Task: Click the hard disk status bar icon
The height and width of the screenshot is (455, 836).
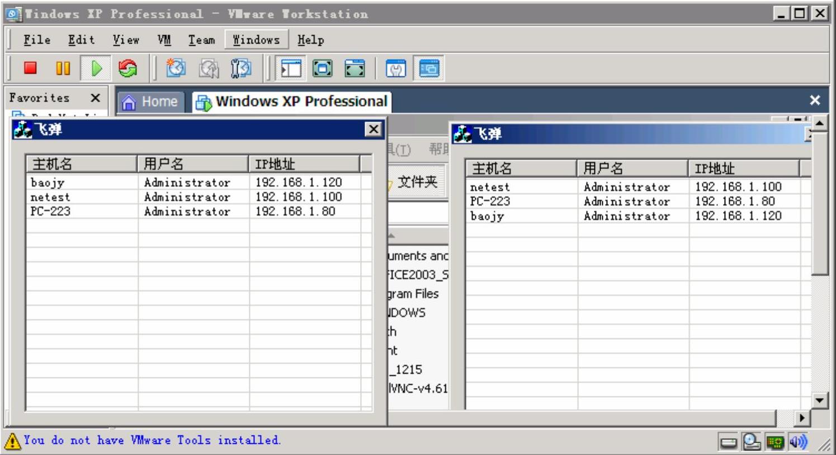Action: (x=729, y=443)
